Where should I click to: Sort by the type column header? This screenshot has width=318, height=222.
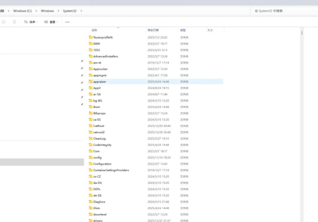click(x=183, y=30)
